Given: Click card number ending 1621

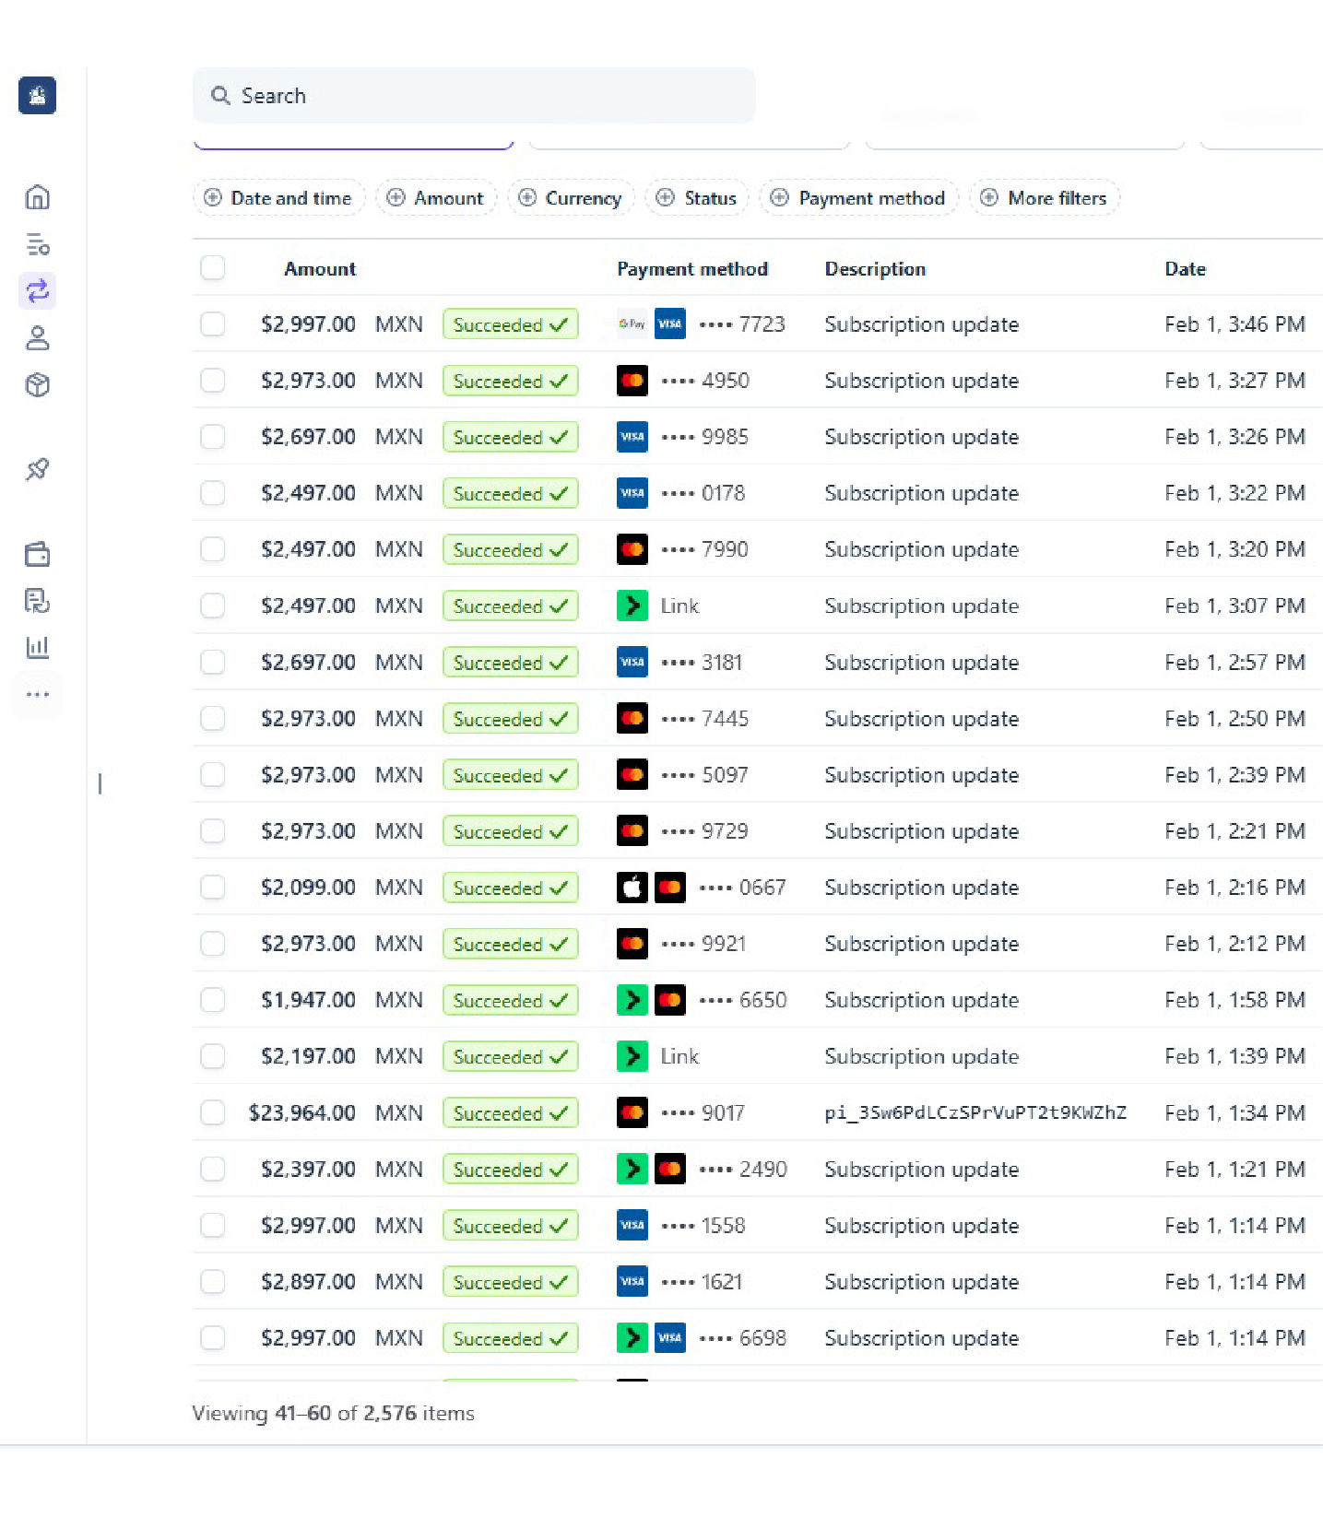Looking at the screenshot, I should tap(702, 1281).
